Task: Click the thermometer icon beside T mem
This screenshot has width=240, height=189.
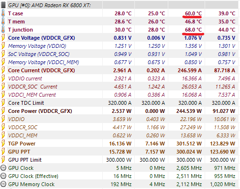Action: coord(3,22)
